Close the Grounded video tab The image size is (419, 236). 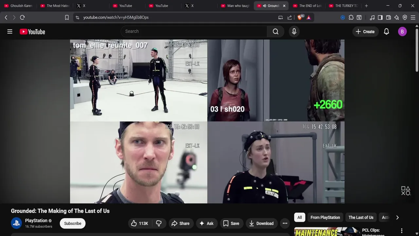pos(284,6)
